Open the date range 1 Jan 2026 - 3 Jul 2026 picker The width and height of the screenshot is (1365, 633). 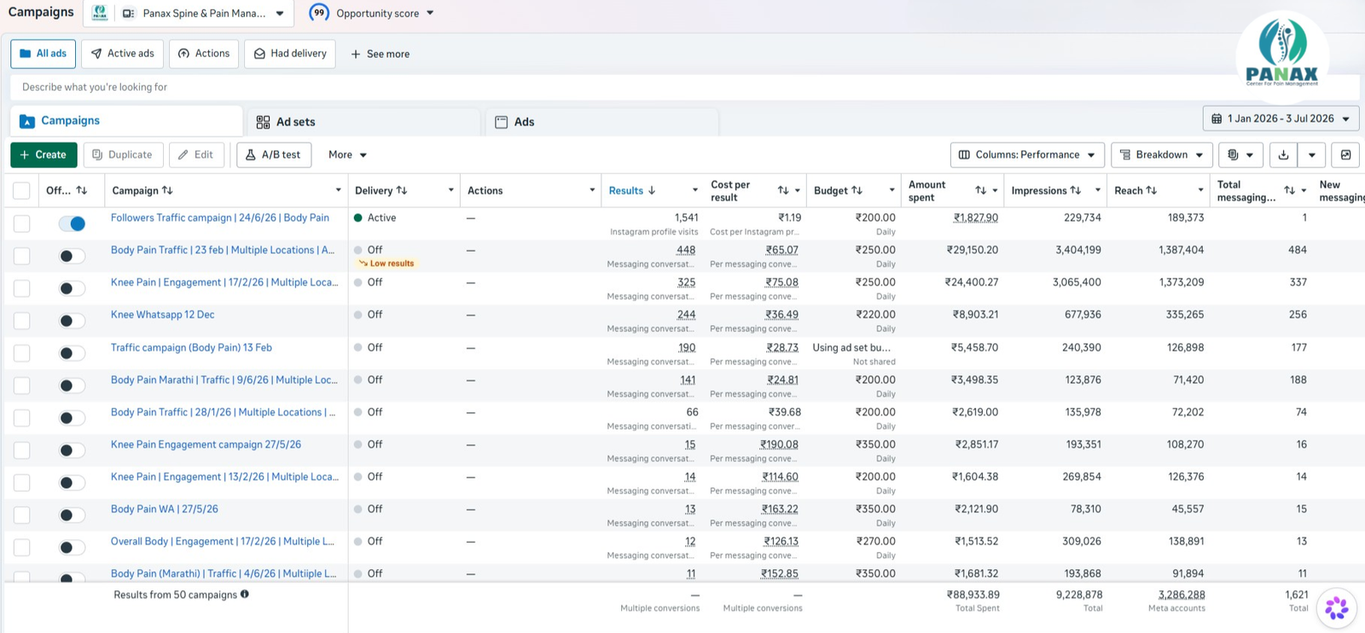[x=1281, y=119]
